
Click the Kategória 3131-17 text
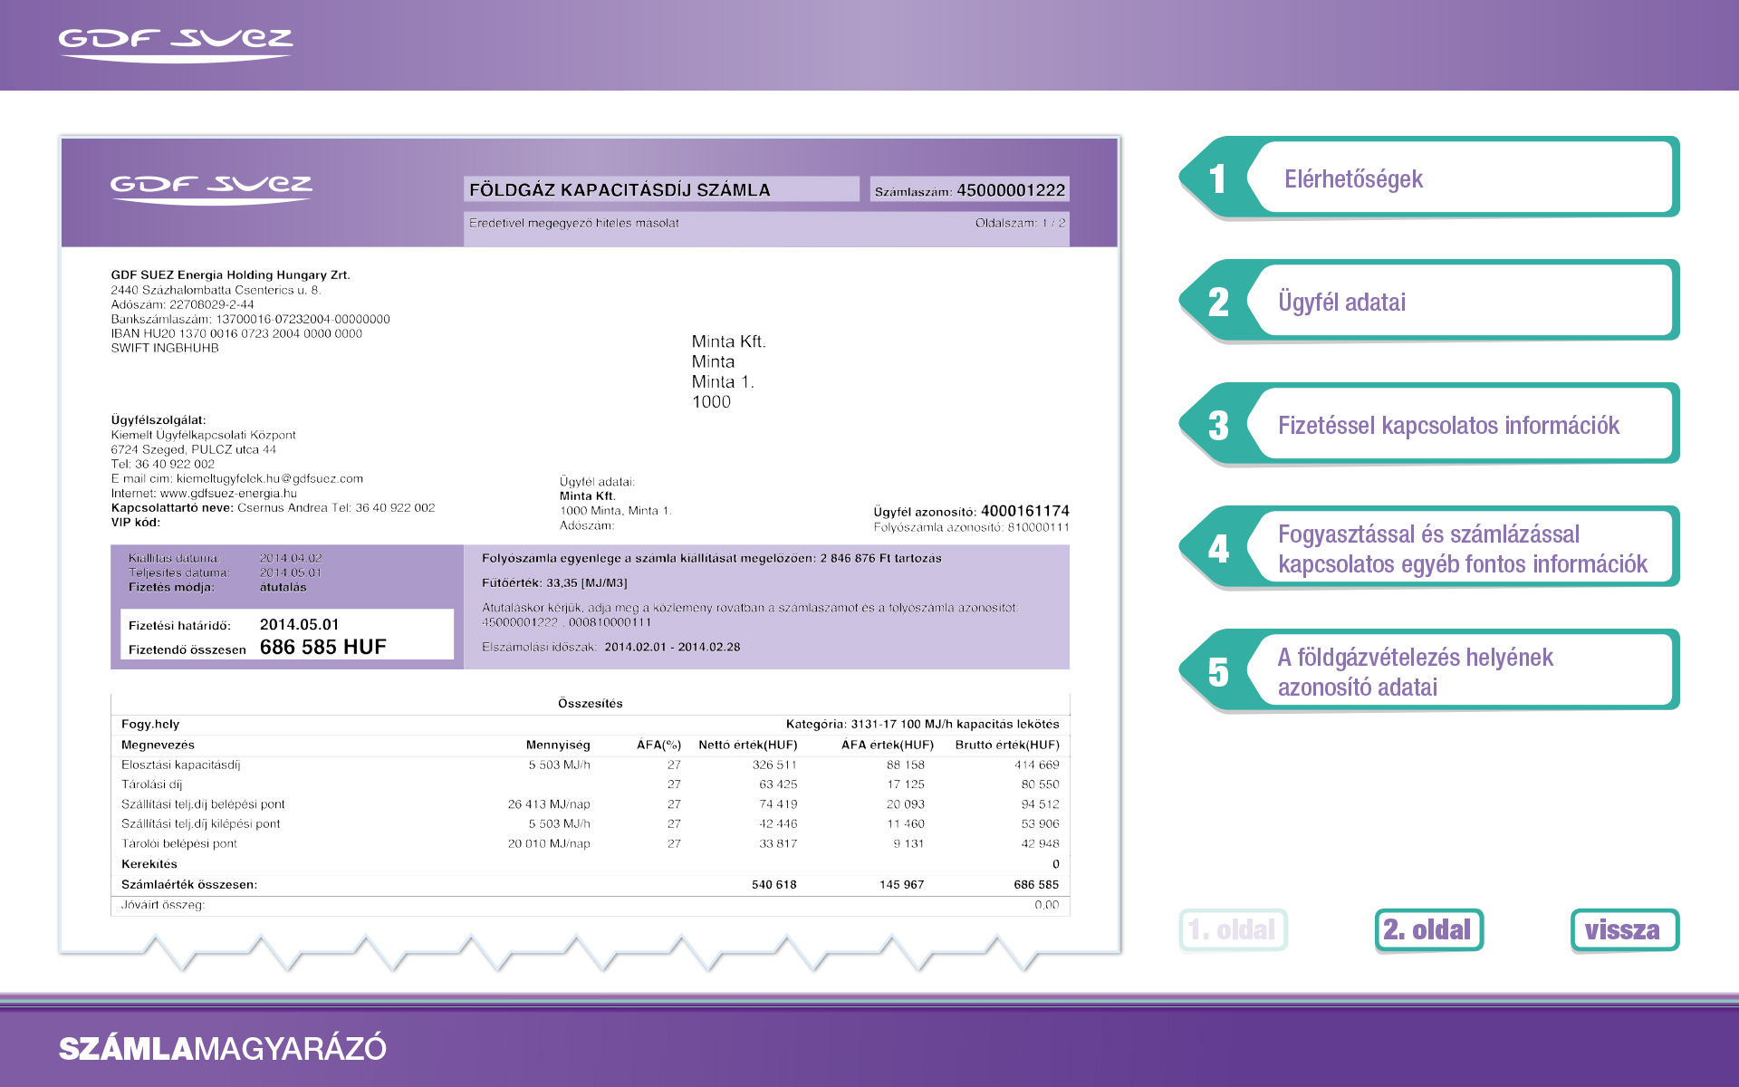click(922, 724)
